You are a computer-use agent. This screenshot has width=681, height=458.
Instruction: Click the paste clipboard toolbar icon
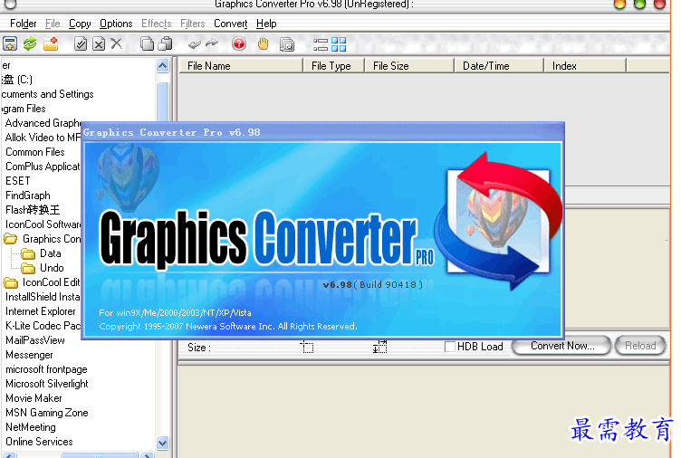[165, 43]
